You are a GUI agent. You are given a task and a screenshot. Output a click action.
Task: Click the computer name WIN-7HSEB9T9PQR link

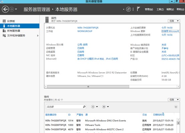click(x=88, y=28)
